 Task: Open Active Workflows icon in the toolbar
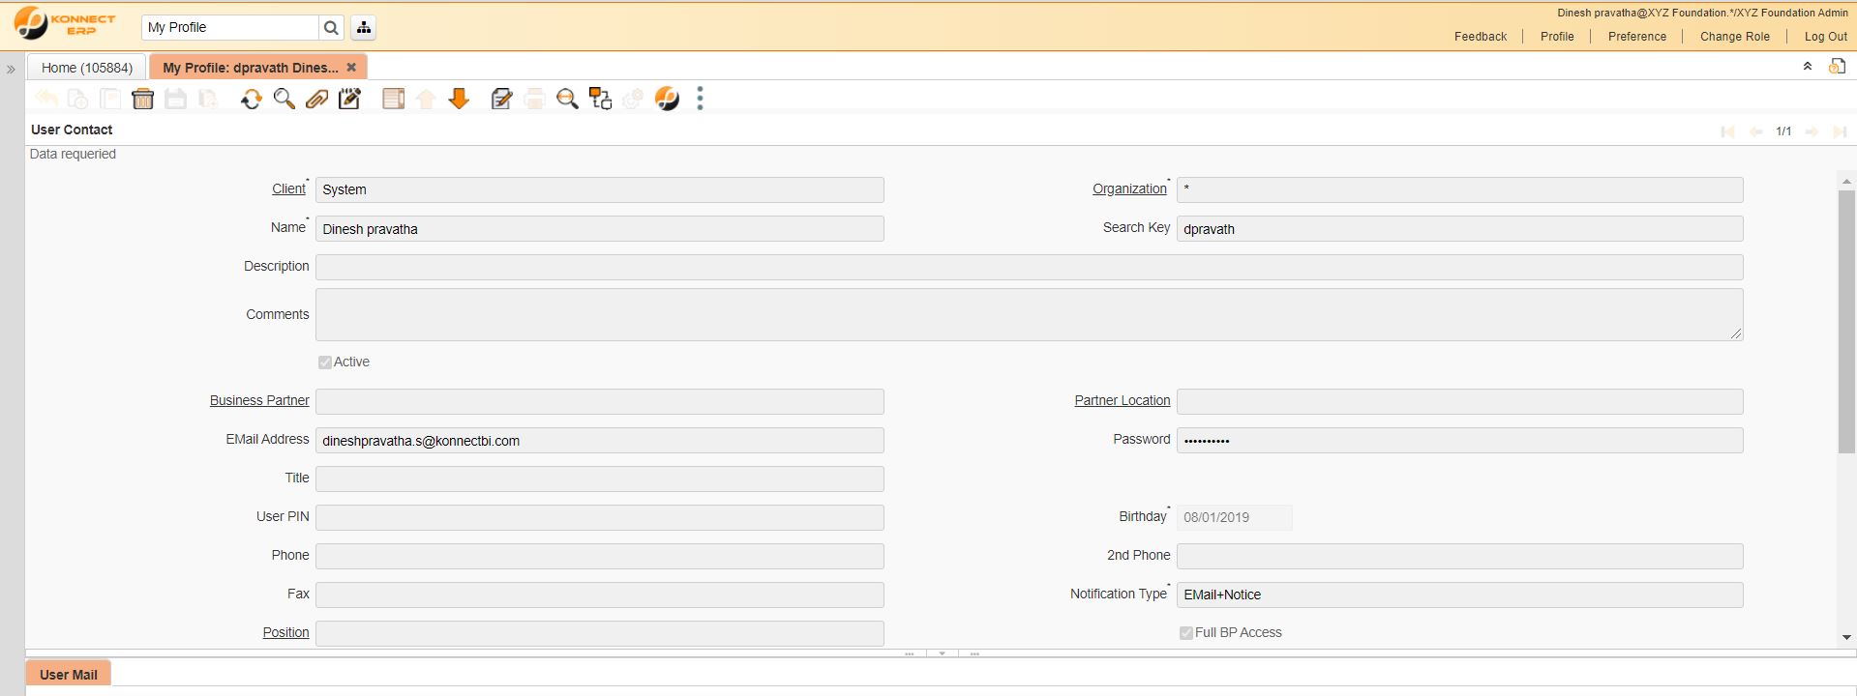pyautogui.click(x=600, y=99)
